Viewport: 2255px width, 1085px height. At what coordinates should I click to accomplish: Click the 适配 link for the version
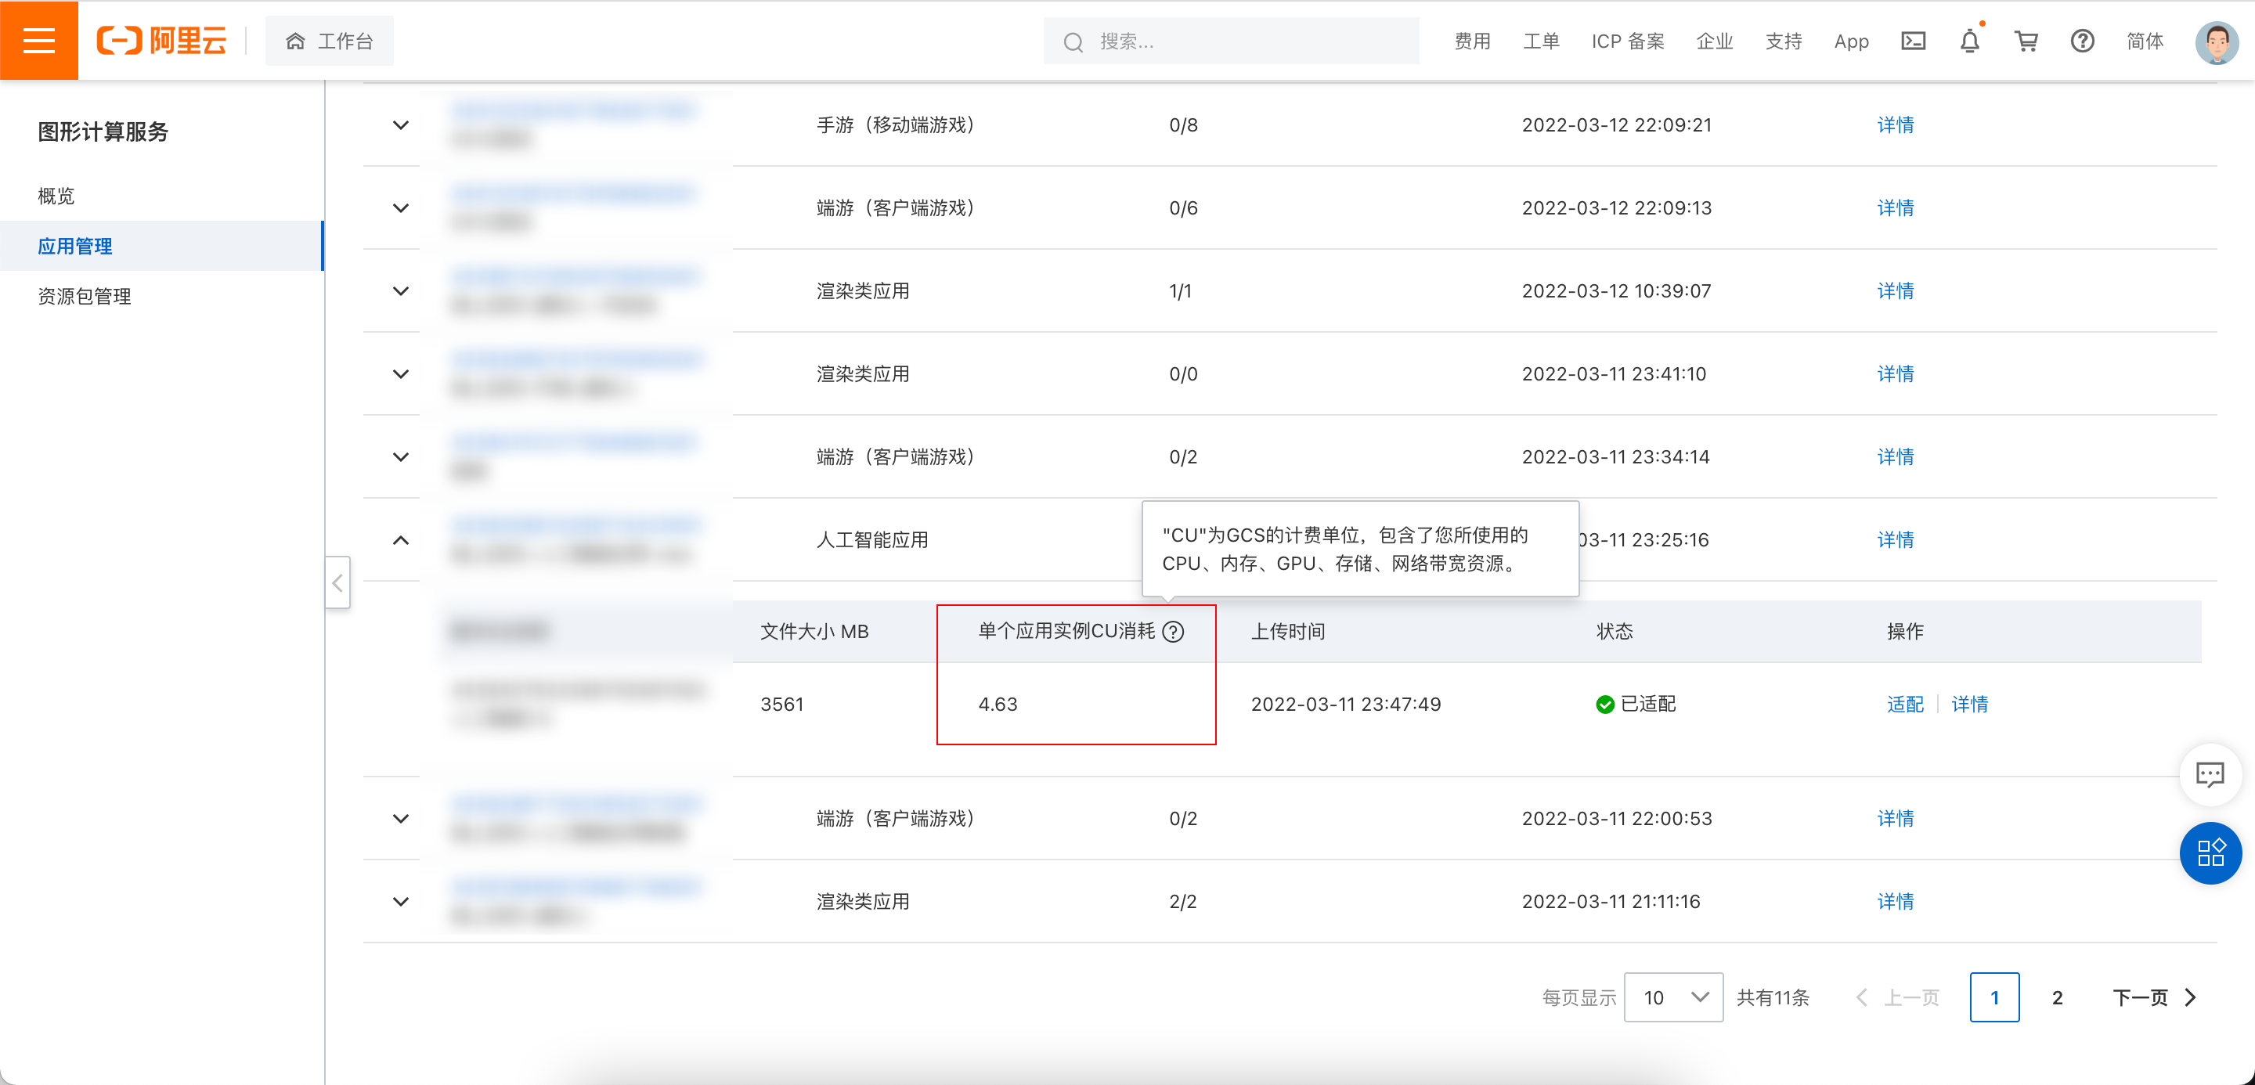click(1905, 705)
